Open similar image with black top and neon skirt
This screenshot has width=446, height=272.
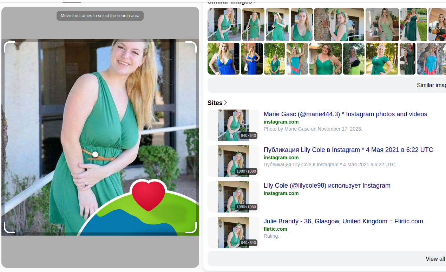[x=354, y=58]
